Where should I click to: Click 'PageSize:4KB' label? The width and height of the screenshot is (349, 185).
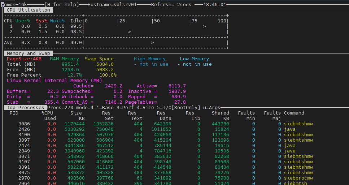click(24, 59)
